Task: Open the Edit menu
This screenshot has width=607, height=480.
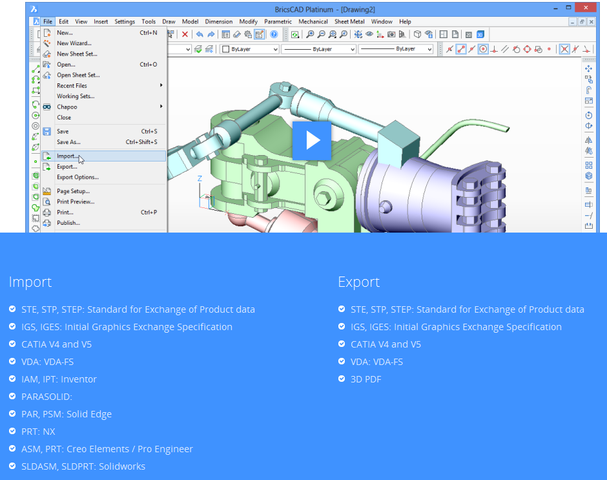Action: tap(64, 22)
